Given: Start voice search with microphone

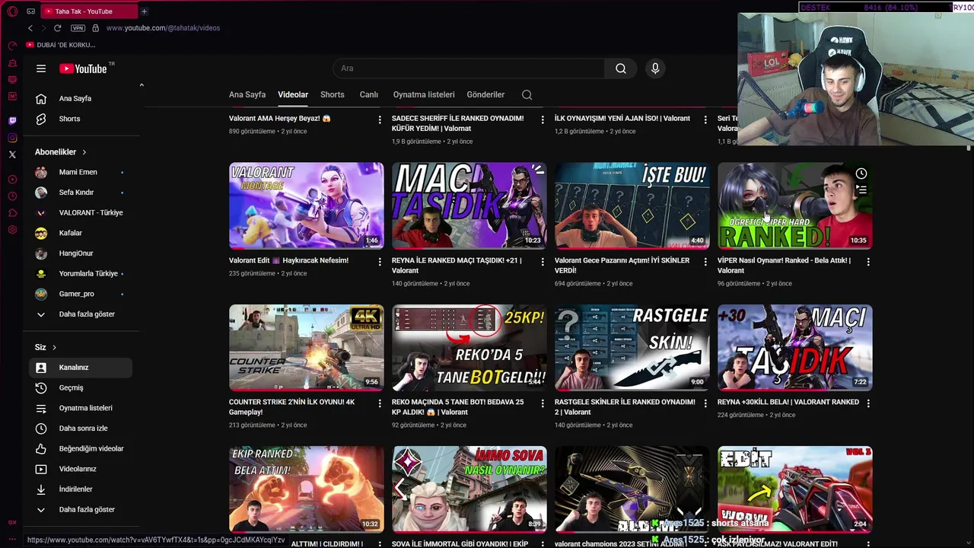Looking at the screenshot, I should click(655, 68).
